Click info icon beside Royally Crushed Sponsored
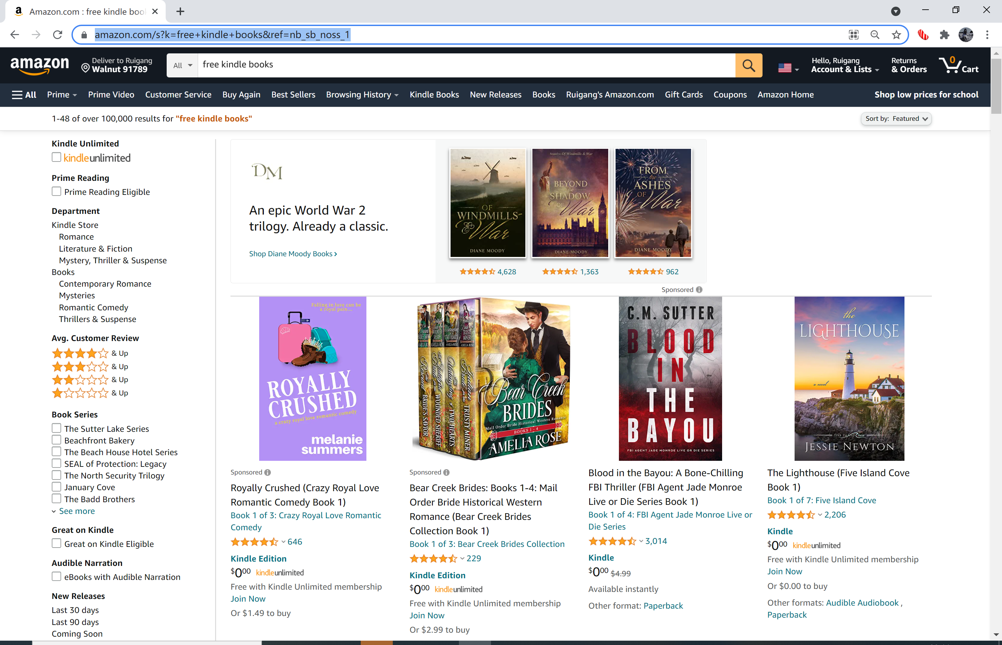This screenshot has height=645, width=1002. tap(268, 472)
